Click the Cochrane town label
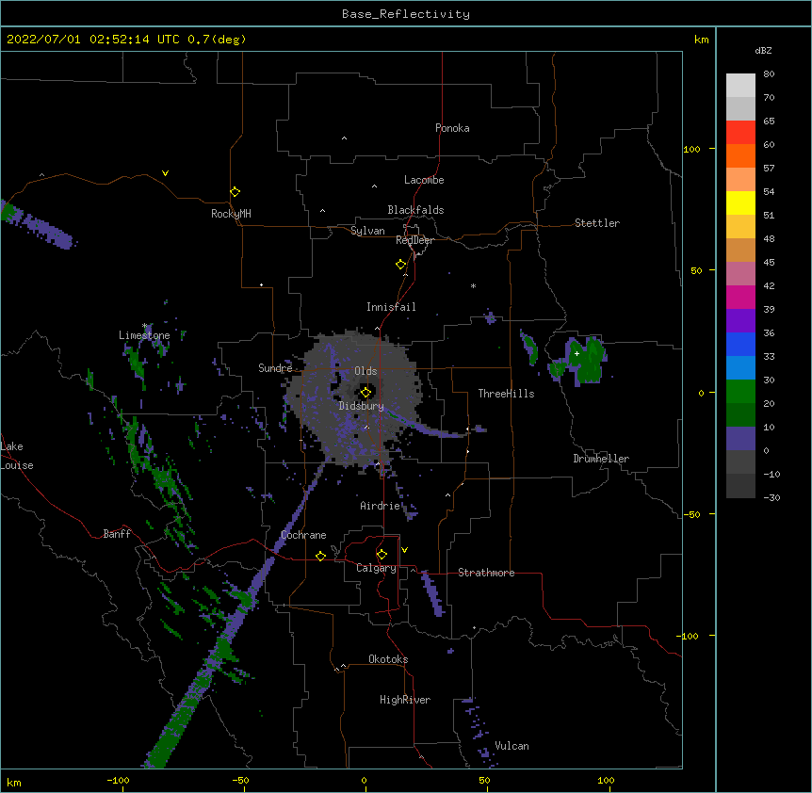Image resolution: width=812 pixels, height=793 pixels. [x=303, y=535]
